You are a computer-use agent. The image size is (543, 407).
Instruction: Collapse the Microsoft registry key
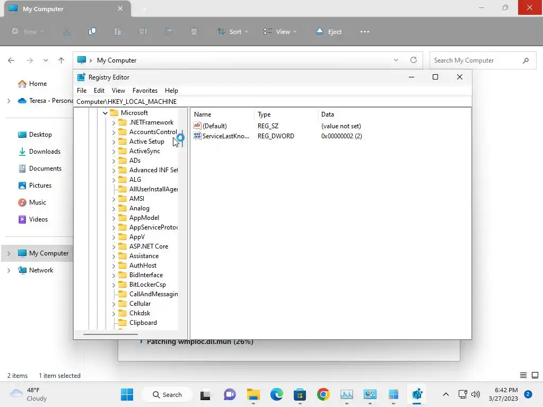(x=105, y=113)
